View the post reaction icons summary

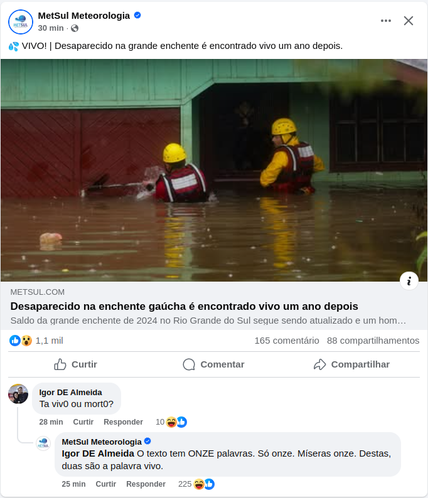click(21, 341)
